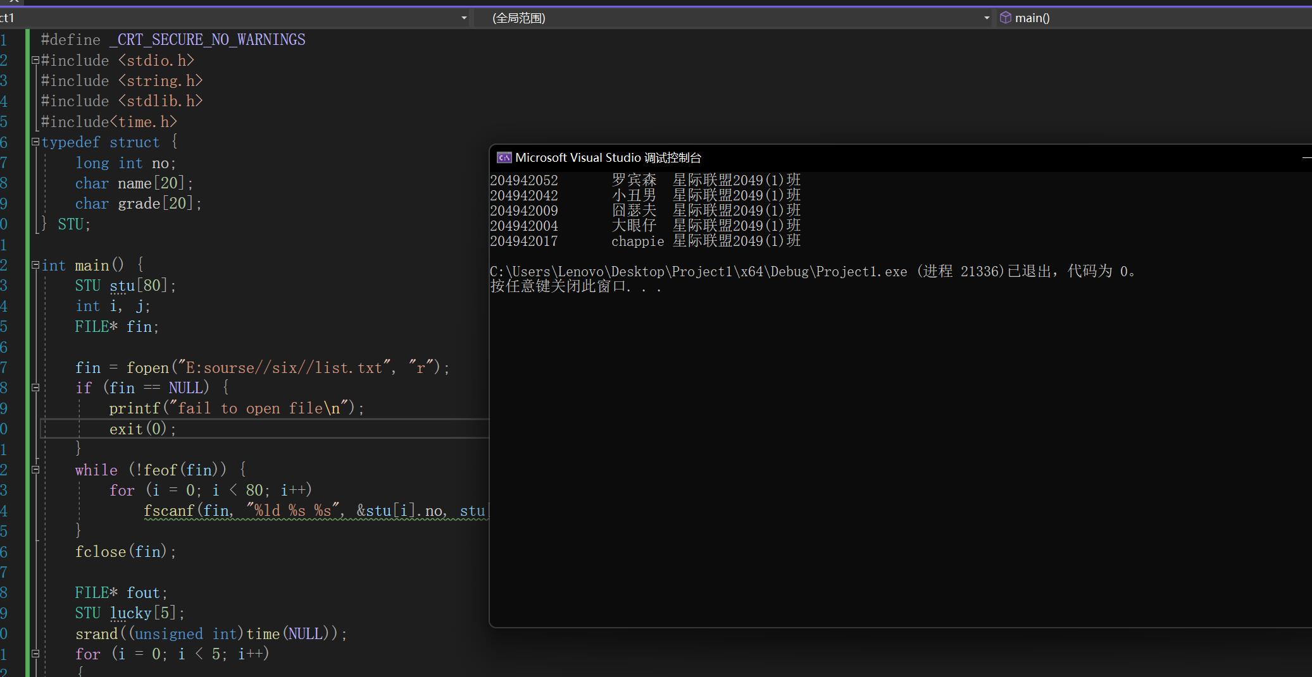
Task: Click the console window icon in the debug console title bar
Action: coord(504,157)
